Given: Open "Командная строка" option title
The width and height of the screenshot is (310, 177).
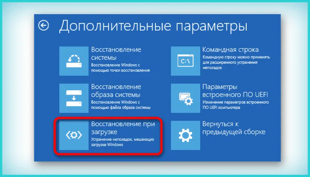Looking at the screenshot, I should click(x=230, y=50).
